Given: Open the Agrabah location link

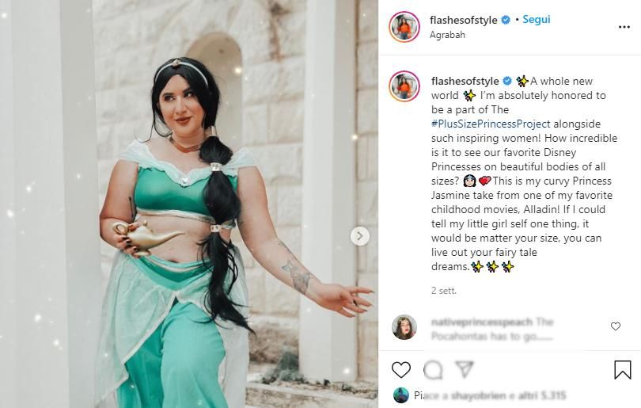Looking at the screenshot, I should pos(447,35).
